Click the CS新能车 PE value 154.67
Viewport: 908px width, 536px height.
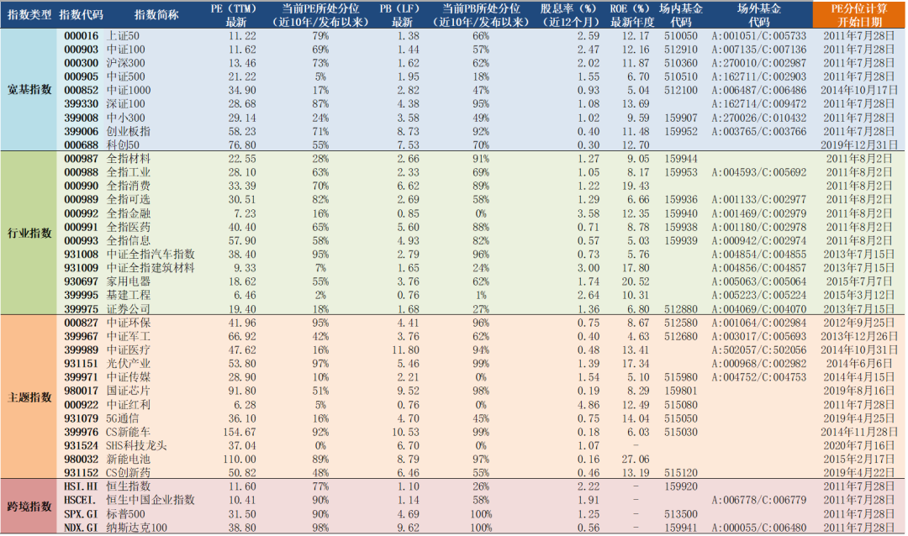tap(239, 432)
